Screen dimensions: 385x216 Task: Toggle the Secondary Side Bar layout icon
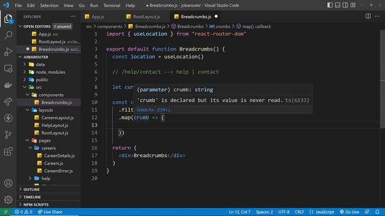[345, 5]
